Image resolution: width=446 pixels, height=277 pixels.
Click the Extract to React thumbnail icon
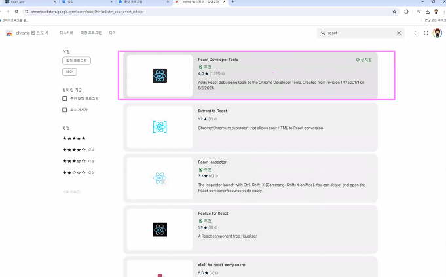coord(160,127)
